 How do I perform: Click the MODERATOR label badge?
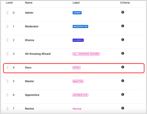pos(80,26)
